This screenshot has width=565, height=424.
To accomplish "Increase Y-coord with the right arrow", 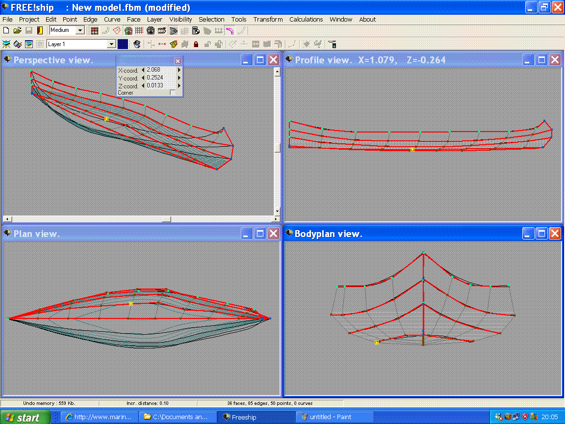I will [x=179, y=78].
